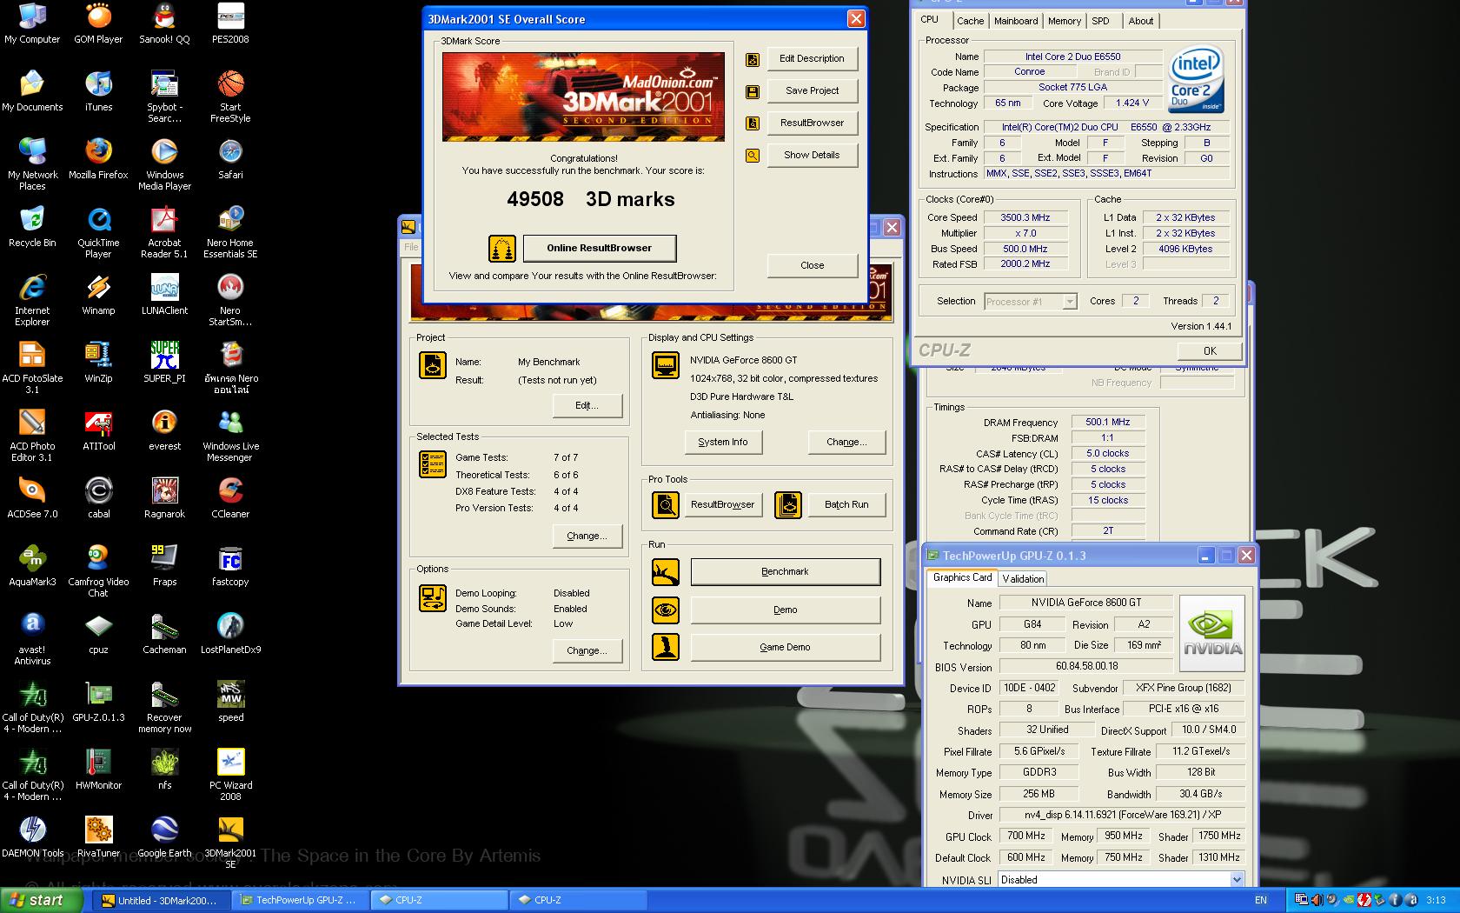
Task: Open the NVIDIA SLI dropdown in GPU-Z
Action: (1237, 880)
